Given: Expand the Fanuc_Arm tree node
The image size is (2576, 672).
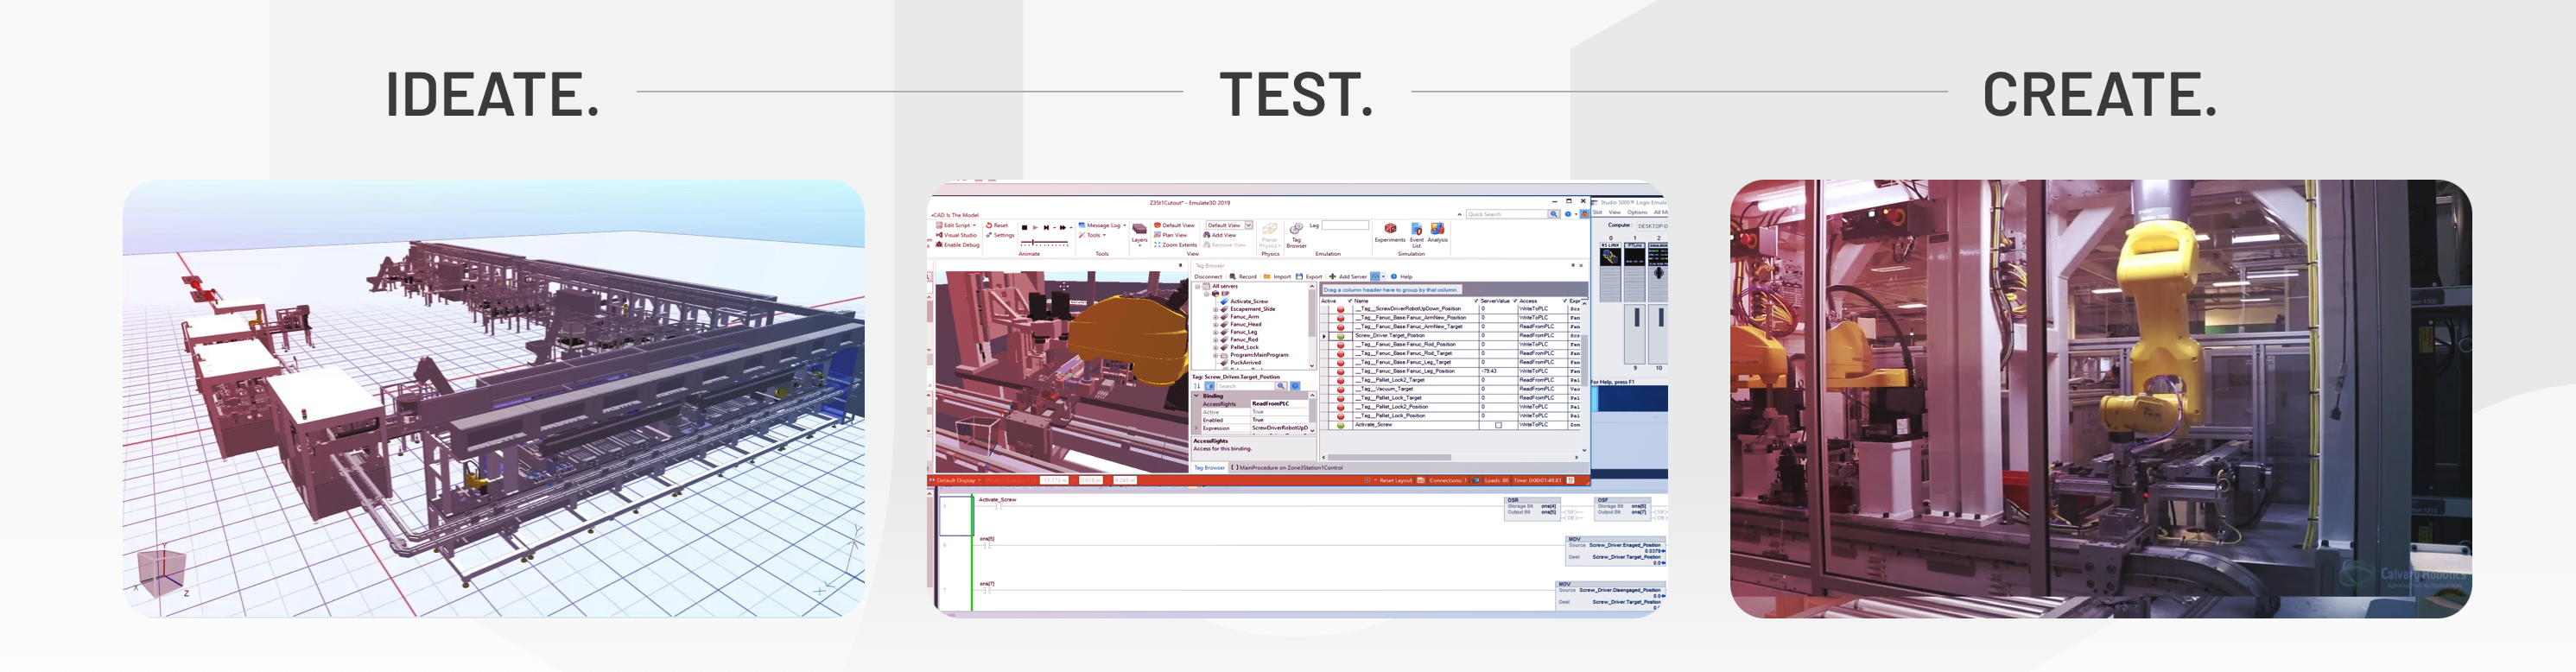Looking at the screenshot, I should click(1215, 317).
